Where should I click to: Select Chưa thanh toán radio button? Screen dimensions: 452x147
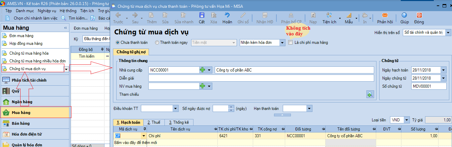pyautogui.click(x=118, y=42)
